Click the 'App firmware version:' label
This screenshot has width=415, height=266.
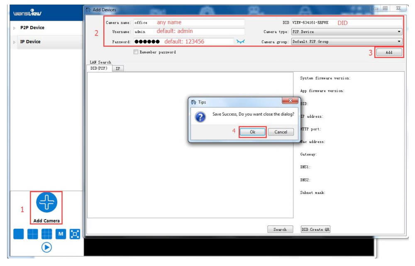pyautogui.click(x=322, y=91)
